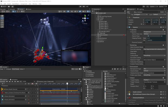
Task: Open the Undo History button
Action: 144,6
